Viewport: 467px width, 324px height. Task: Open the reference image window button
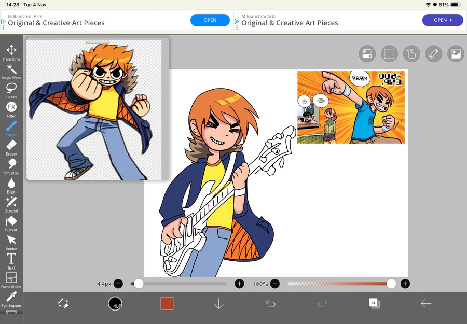456,54
